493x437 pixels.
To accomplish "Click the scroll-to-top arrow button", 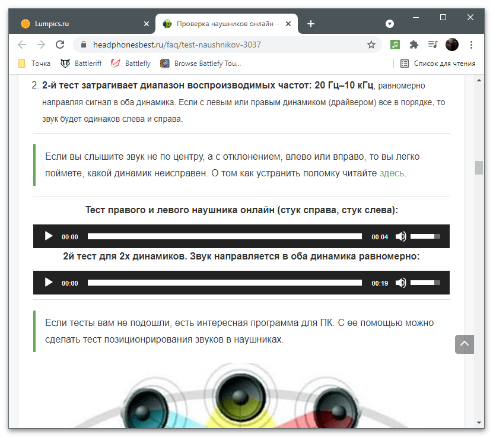I will pyautogui.click(x=465, y=344).
